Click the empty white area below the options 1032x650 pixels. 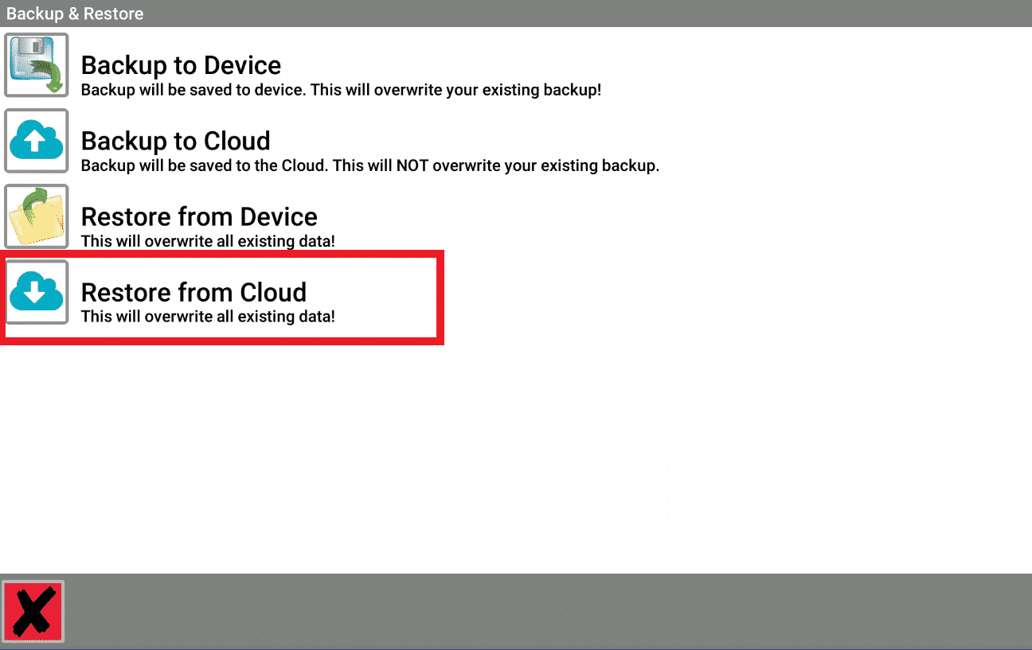click(516, 461)
